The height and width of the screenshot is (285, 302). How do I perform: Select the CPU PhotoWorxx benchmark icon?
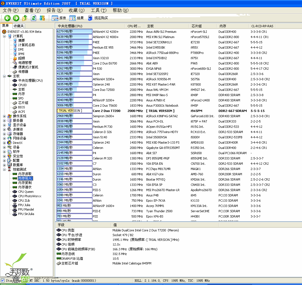tap(15, 196)
